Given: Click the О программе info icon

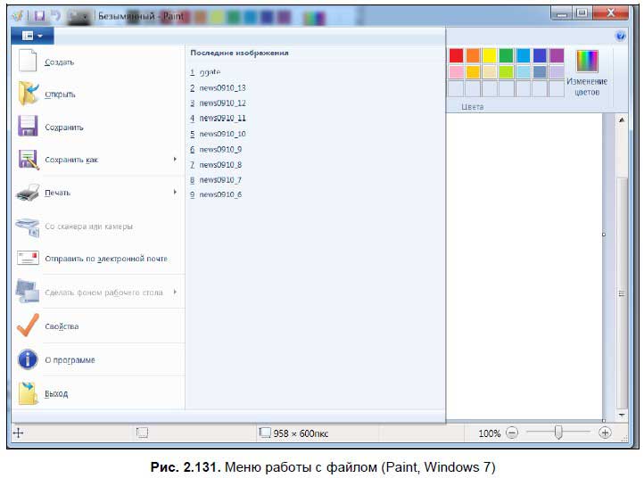Looking at the screenshot, I should click(29, 359).
